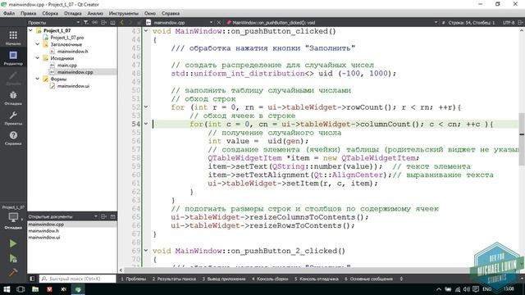Split the Открытые документы panel
Viewport: 525px width, 295px height.
(104, 216)
